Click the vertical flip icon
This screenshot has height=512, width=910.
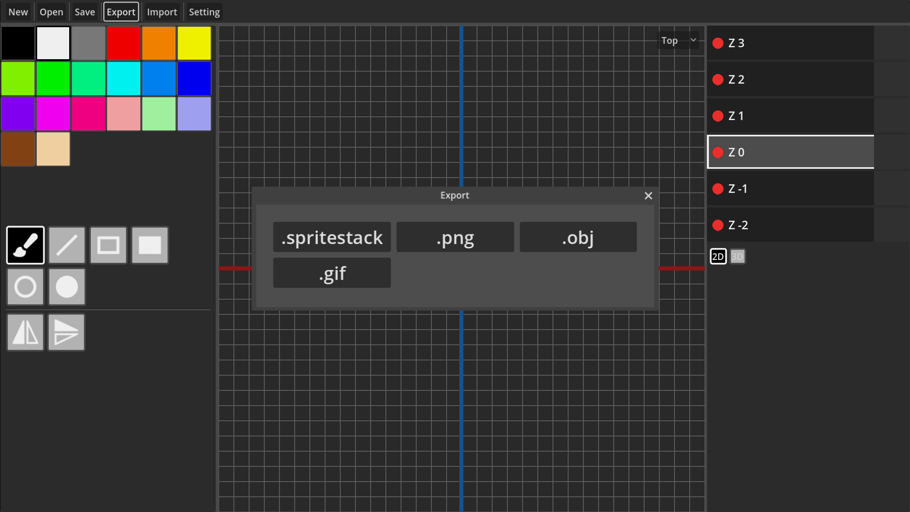[66, 332]
